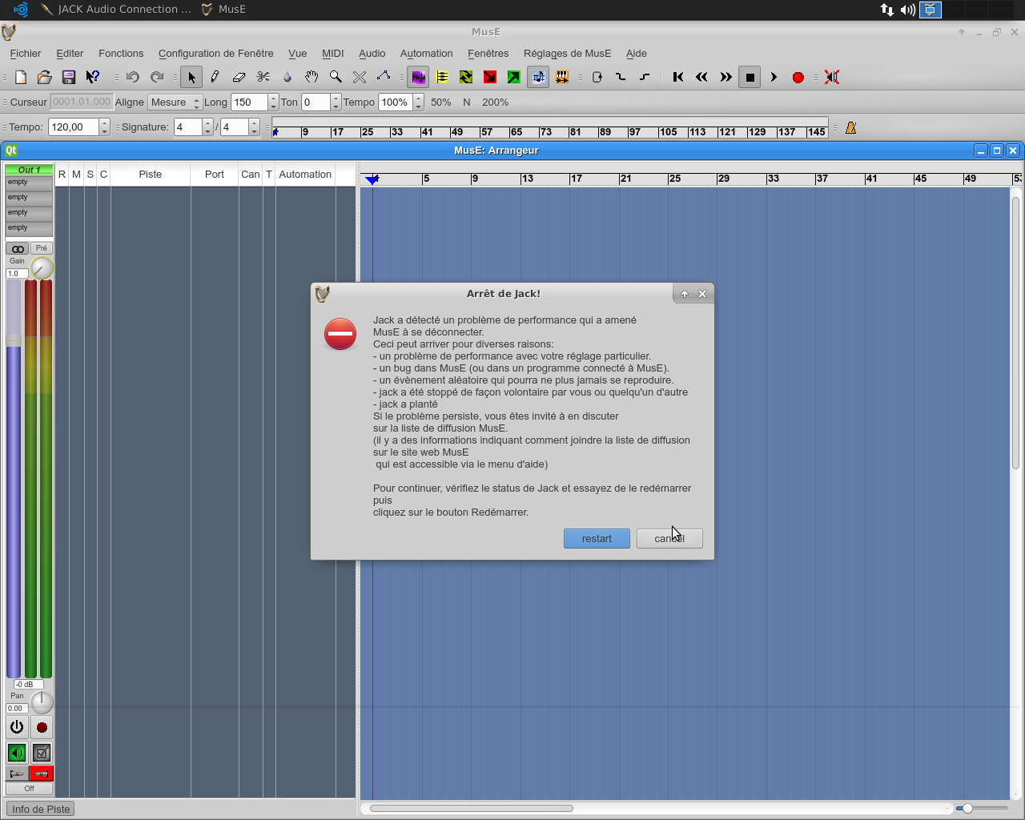The width and height of the screenshot is (1025, 820).
Task: Click the restart button in the Jack dialog
Action: [x=597, y=538]
